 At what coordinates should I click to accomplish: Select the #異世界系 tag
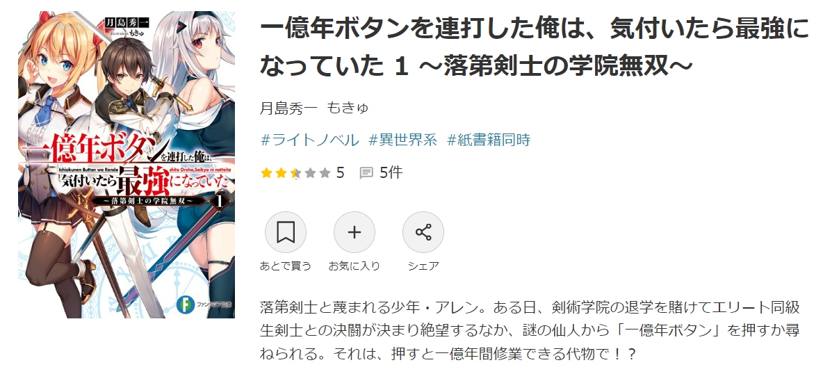(403, 140)
